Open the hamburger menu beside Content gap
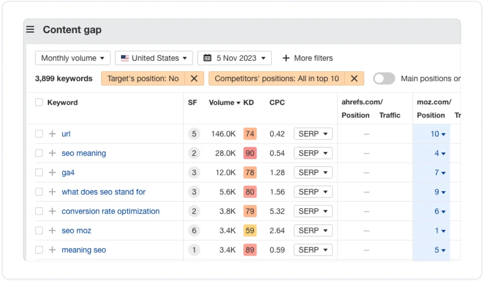484x282 pixels. click(30, 30)
